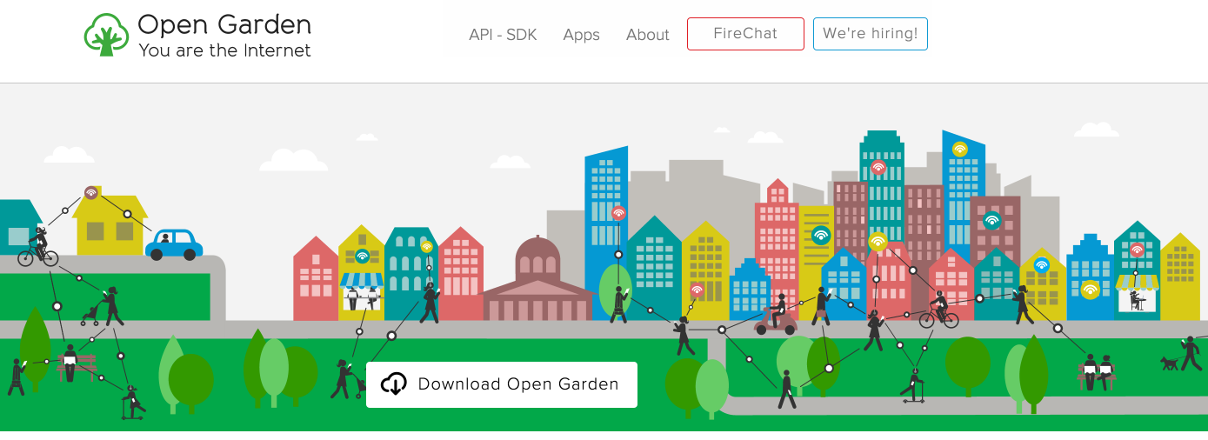Open the API - SDK page
1208x440 pixels.
coord(503,35)
